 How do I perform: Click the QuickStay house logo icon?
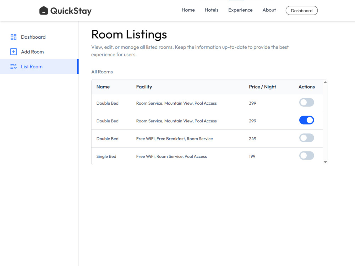pos(43,10)
